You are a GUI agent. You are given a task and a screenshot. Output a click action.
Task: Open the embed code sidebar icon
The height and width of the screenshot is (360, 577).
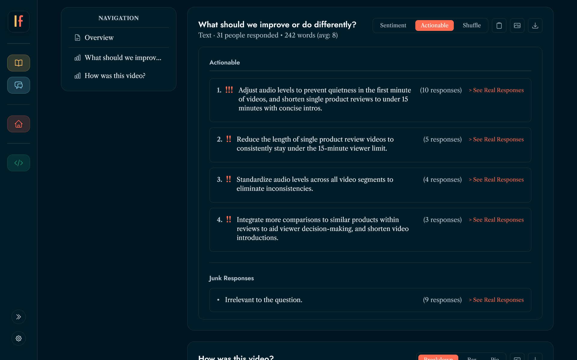pos(18,163)
